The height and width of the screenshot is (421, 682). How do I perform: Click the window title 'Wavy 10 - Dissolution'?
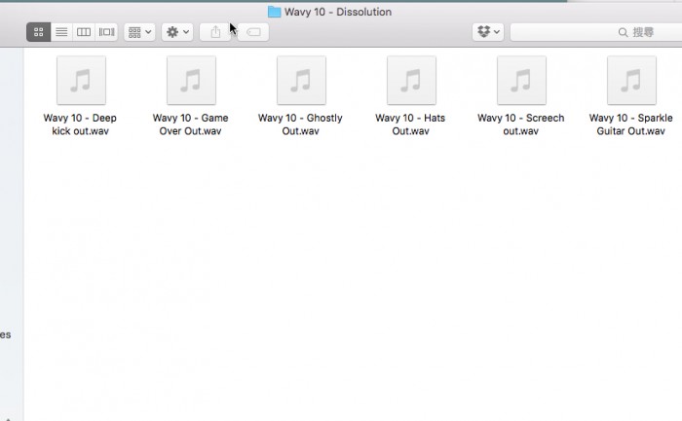[338, 12]
